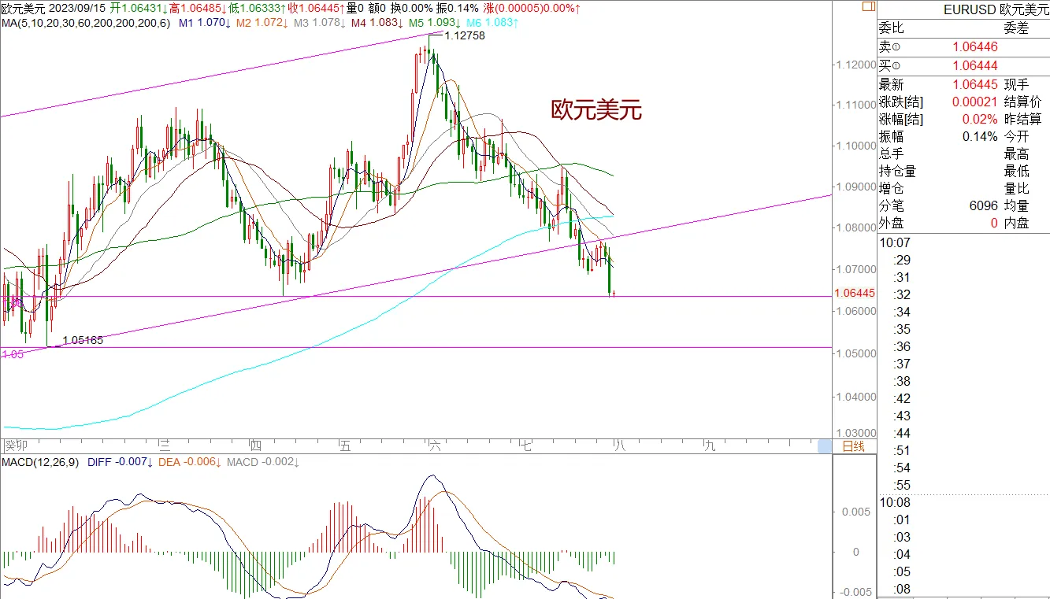The height and width of the screenshot is (599, 1050).
Task: Click the 收1.06445 closing price
Action: 316,8
